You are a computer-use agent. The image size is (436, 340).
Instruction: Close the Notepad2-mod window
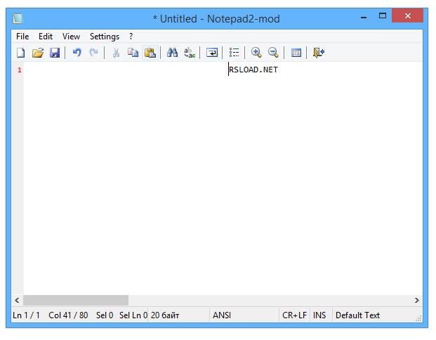pyautogui.click(x=408, y=16)
